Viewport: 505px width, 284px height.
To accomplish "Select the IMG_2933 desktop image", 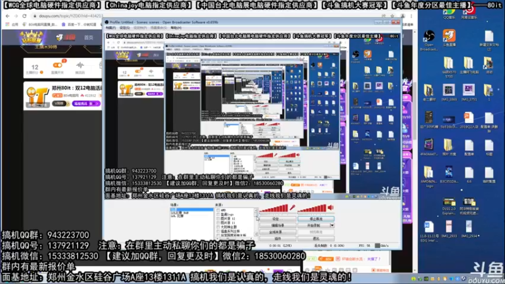I will pyautogui.click(x=449, y=229).
